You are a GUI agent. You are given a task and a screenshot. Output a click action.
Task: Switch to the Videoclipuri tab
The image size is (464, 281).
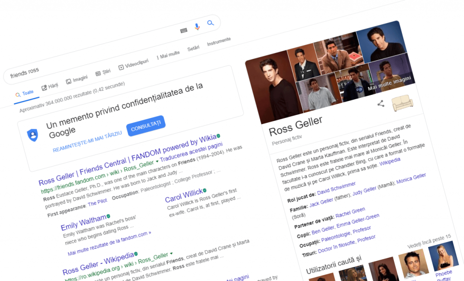click(134, 64)
